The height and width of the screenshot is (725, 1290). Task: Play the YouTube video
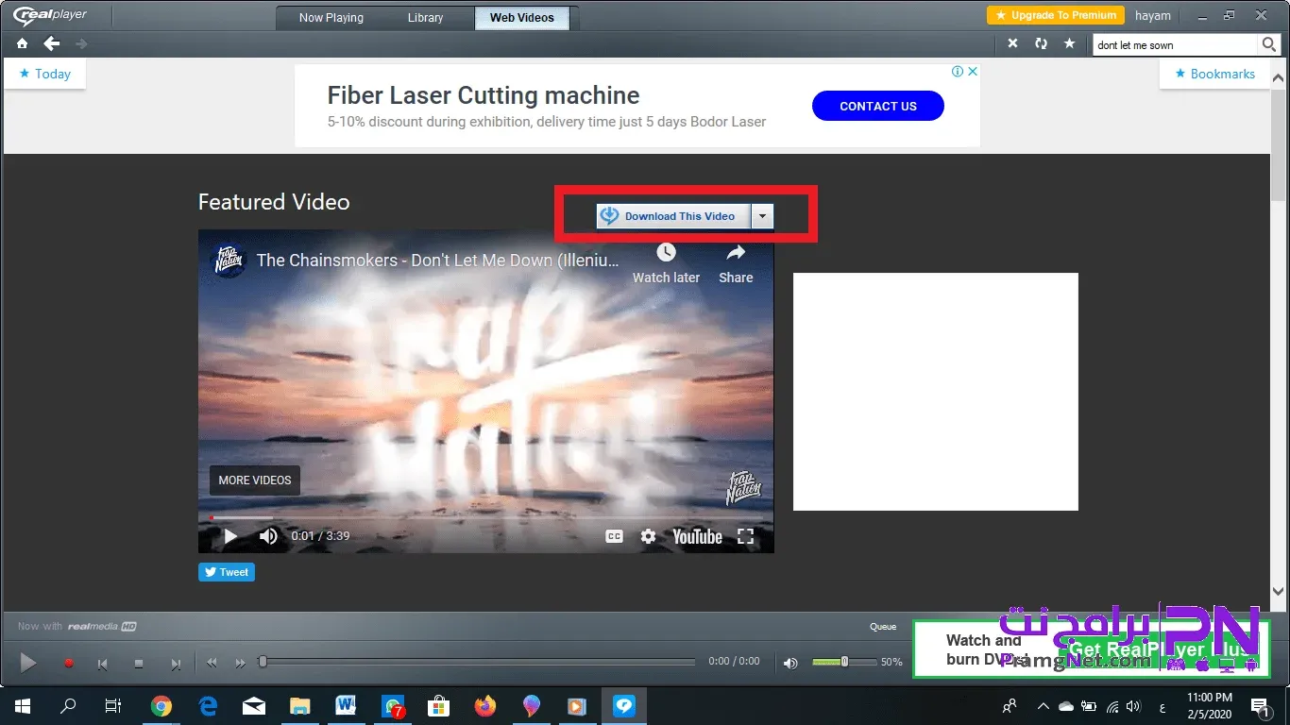[230, 536]
